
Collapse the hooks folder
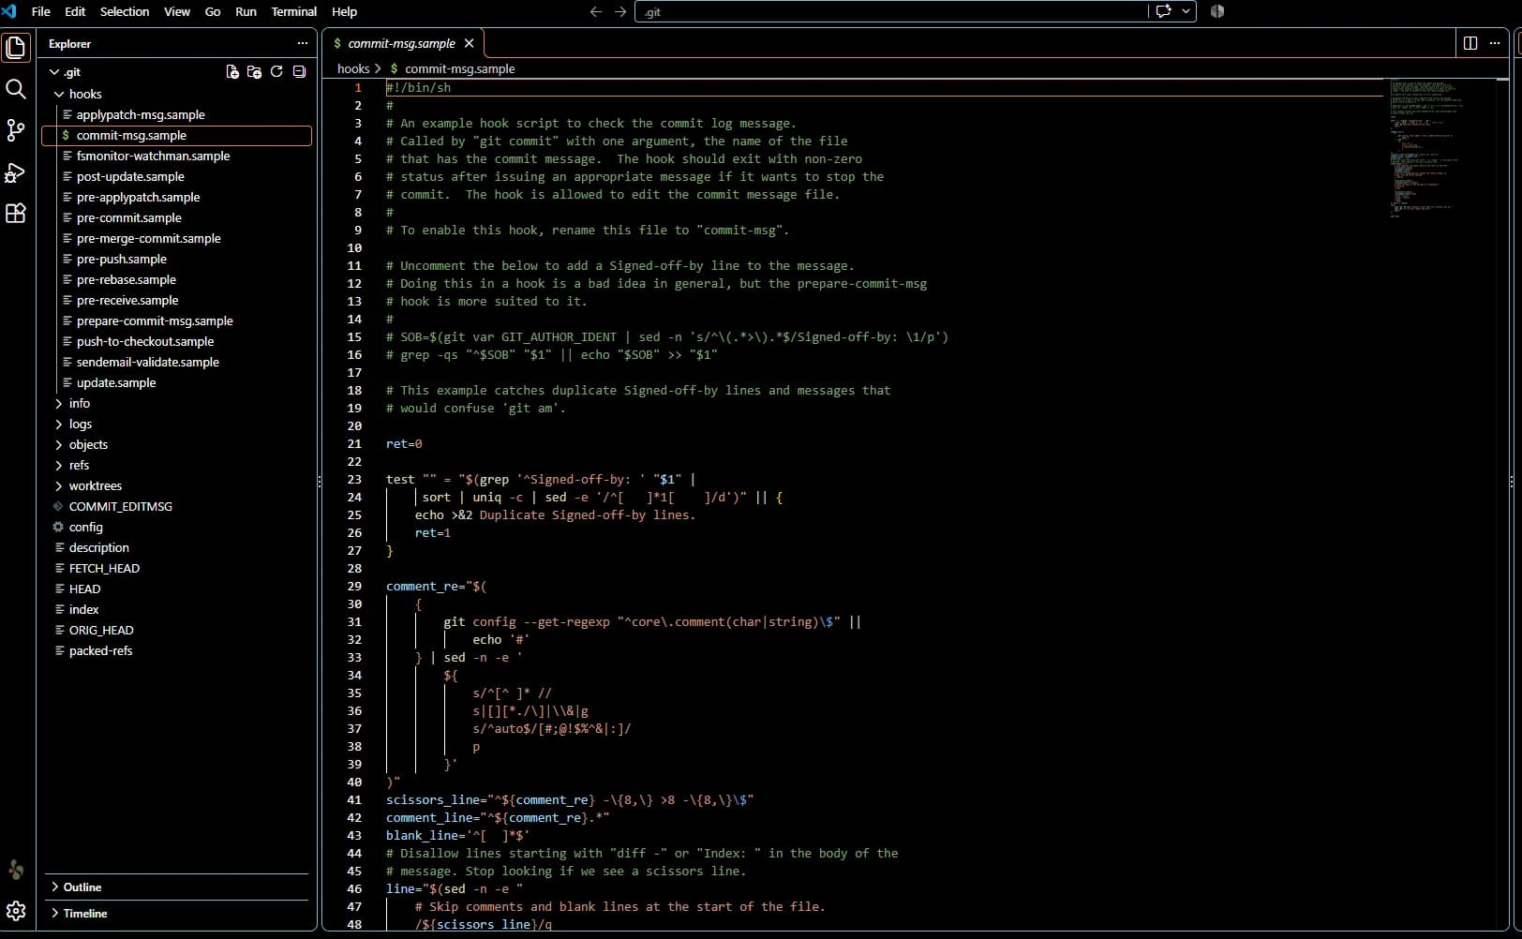pyautogui.click(x=59, y=94)
